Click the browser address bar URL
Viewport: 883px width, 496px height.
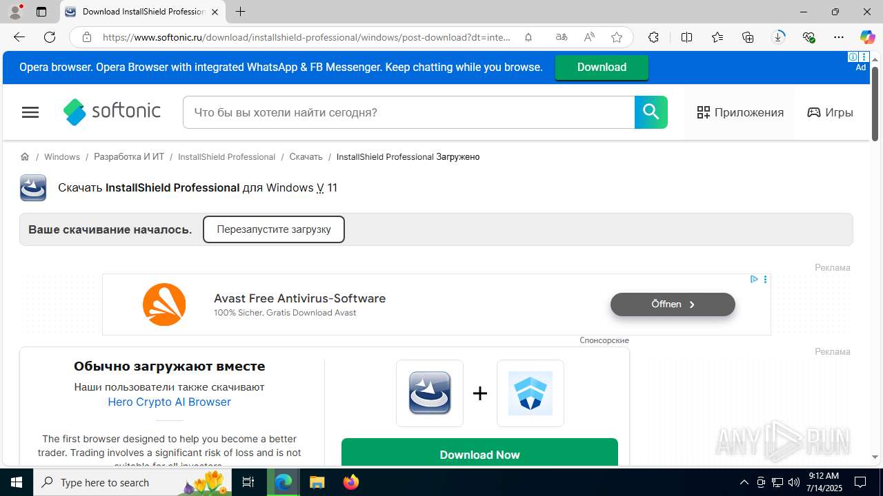tap(307, 37)
